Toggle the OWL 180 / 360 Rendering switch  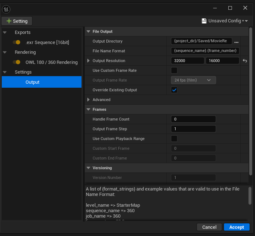pyautogui.click(x=17, y=62)
